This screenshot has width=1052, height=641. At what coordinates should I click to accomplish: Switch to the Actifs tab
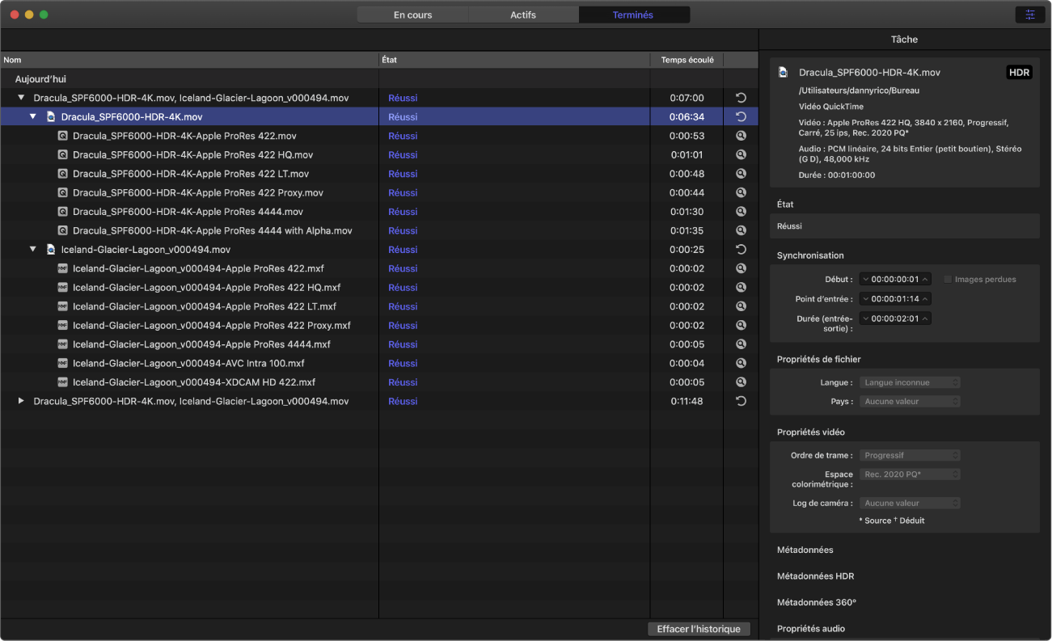523,15
